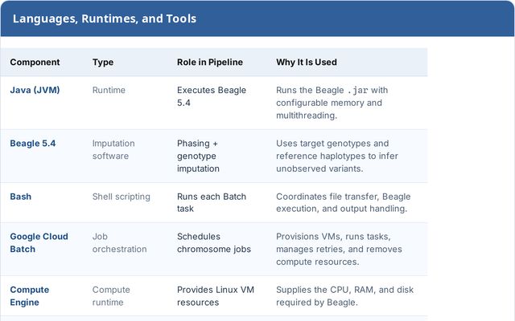Click the Provides Linux VM resources cell
Screen dimensions: 515x321
coord(216,296)
